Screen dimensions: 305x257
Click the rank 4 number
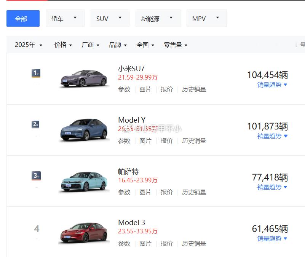click(x=37, y=228)
